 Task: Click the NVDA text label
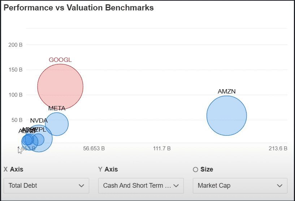(x=39, y=120)
